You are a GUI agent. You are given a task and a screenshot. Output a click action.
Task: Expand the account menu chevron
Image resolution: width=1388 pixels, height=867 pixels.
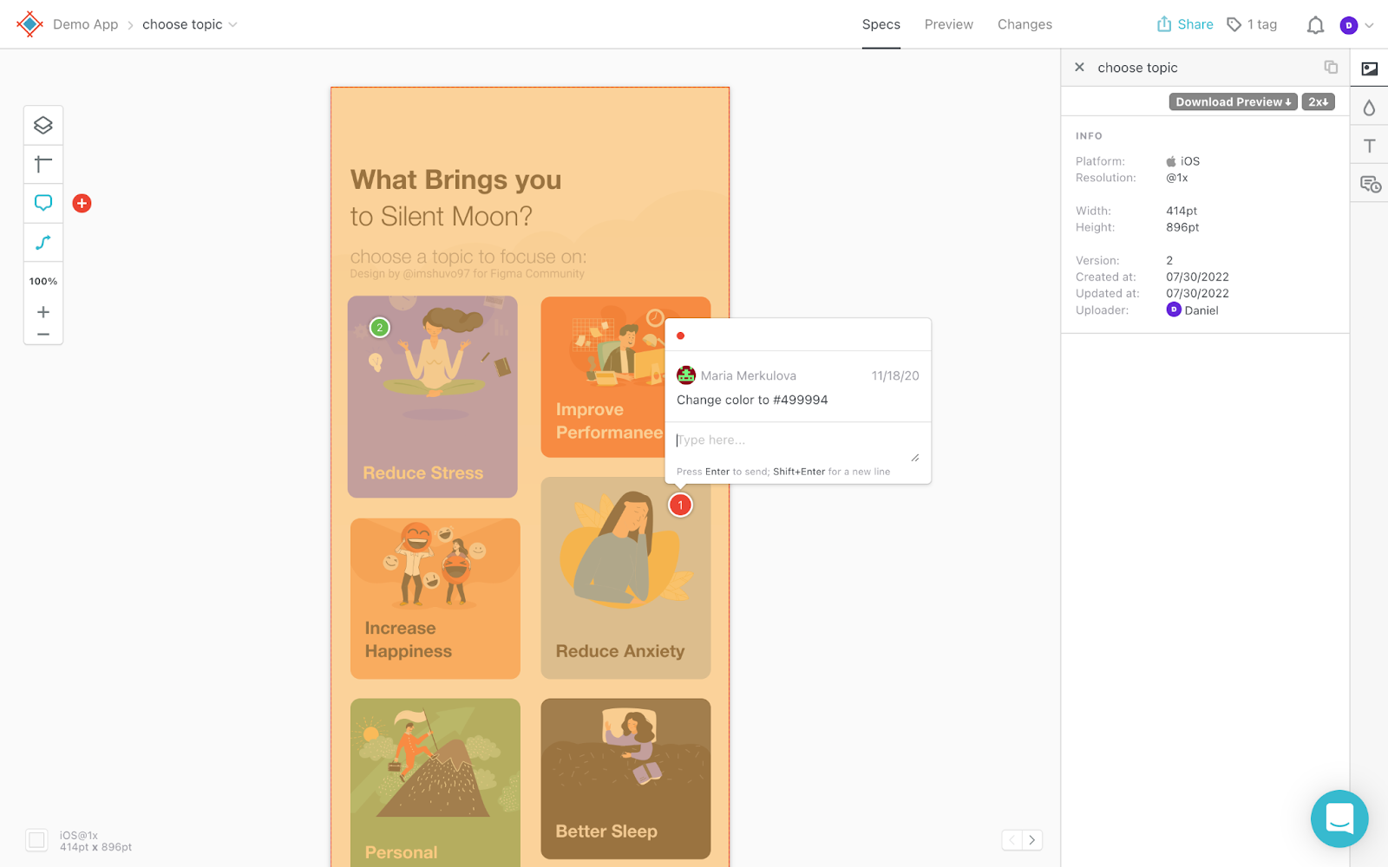[x=1370, y=25]
